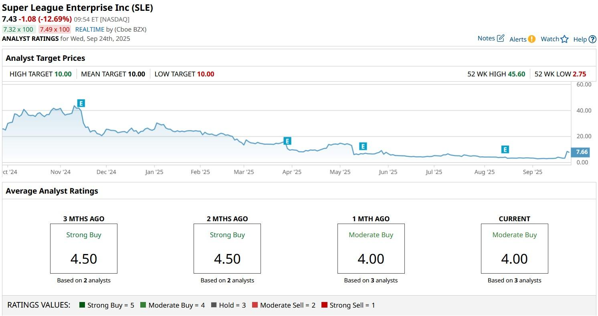Screen dimensions: 598x316
Task: Click the Watch link
Action: (x=550, y=39)
